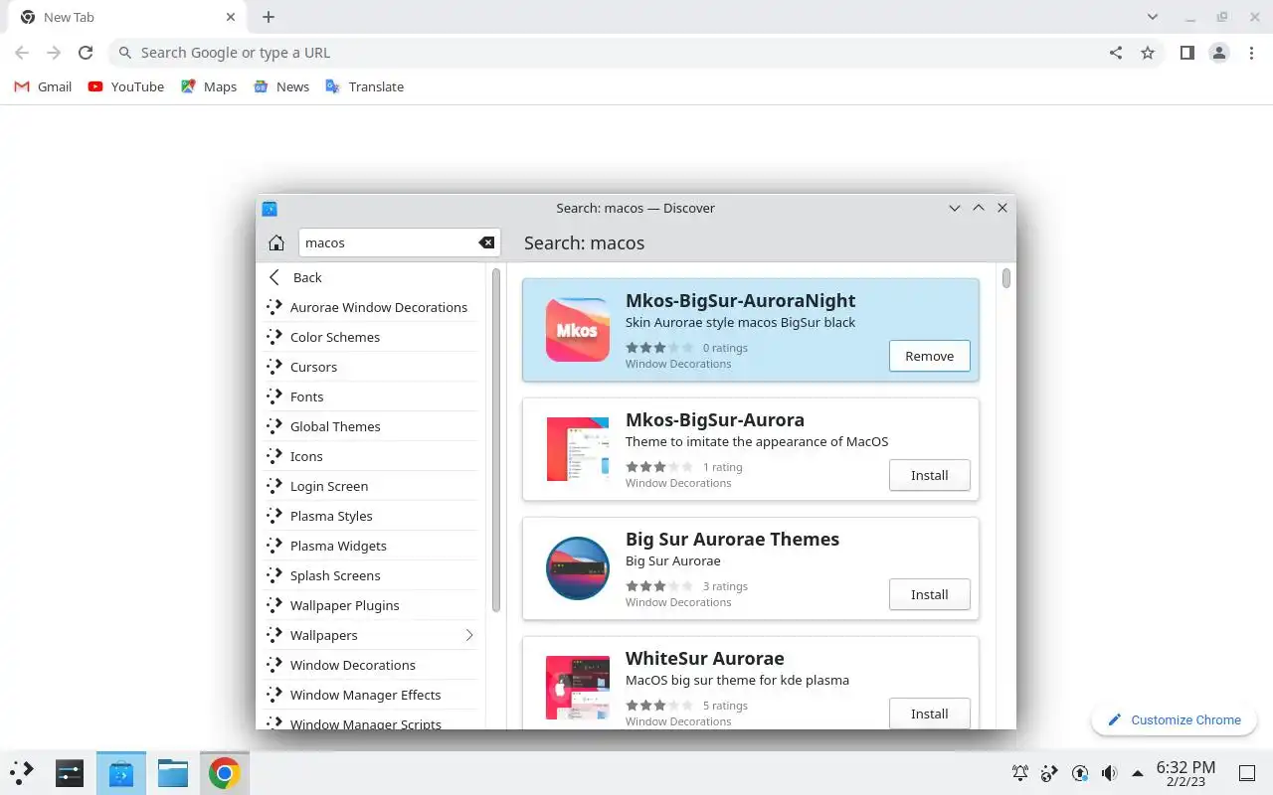This screenshot has height=795, width=1273.
Task: Expand the Wallpapers category arrow
Action: [x=469, y=635]
